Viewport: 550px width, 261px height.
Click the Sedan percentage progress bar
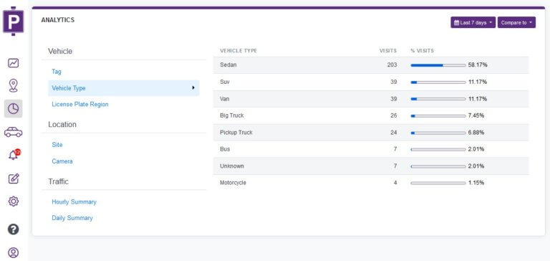438,65
